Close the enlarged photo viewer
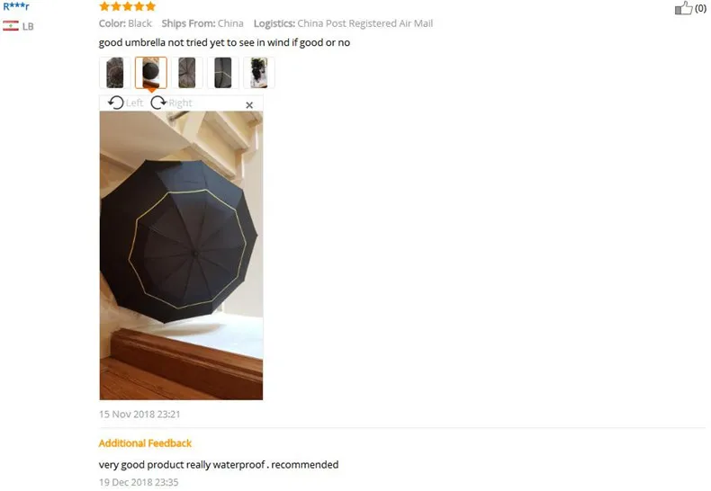This screenshot has height=491, width=711. point(249,105)
